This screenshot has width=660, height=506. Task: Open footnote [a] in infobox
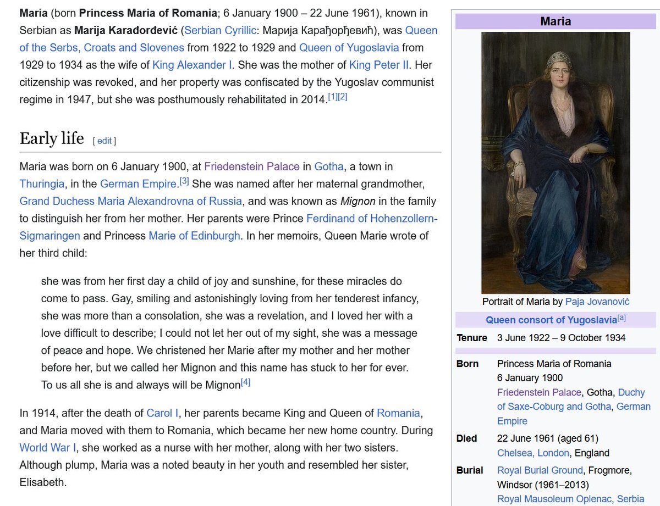[x=621, y=318]
